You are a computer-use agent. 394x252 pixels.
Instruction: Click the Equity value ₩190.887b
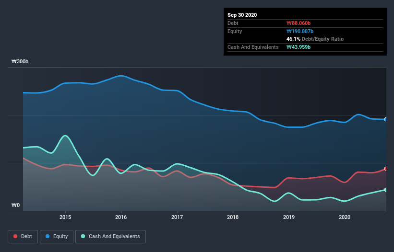pos(300,31)
